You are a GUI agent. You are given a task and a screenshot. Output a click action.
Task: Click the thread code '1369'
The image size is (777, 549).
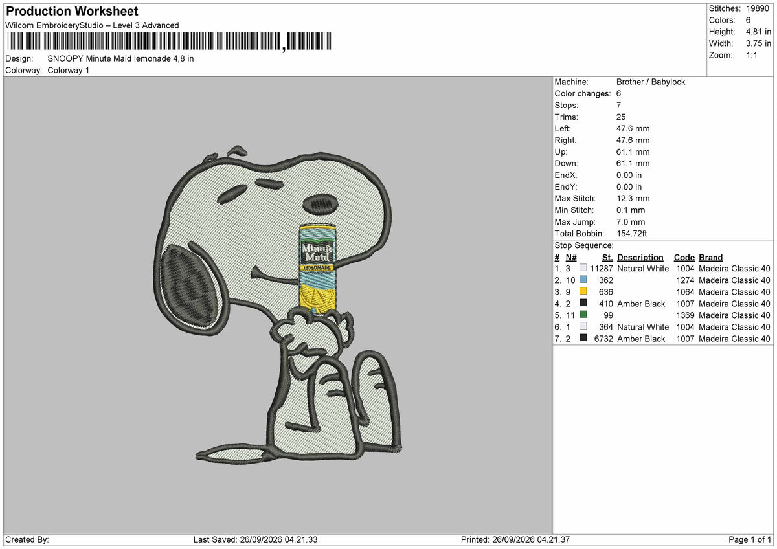pyautogui.click(x=685, y=315)
